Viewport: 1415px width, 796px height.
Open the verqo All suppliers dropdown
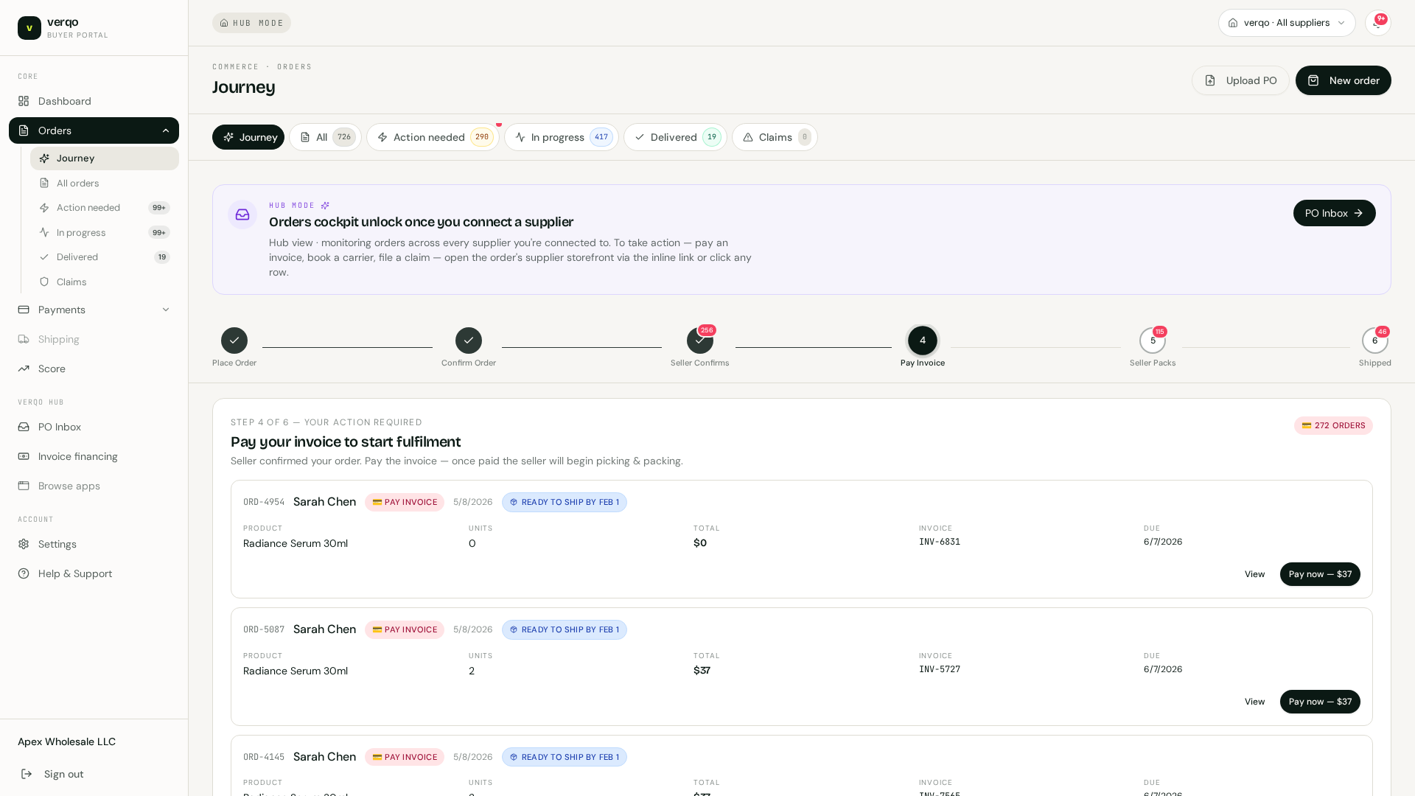click(1287, 23)
